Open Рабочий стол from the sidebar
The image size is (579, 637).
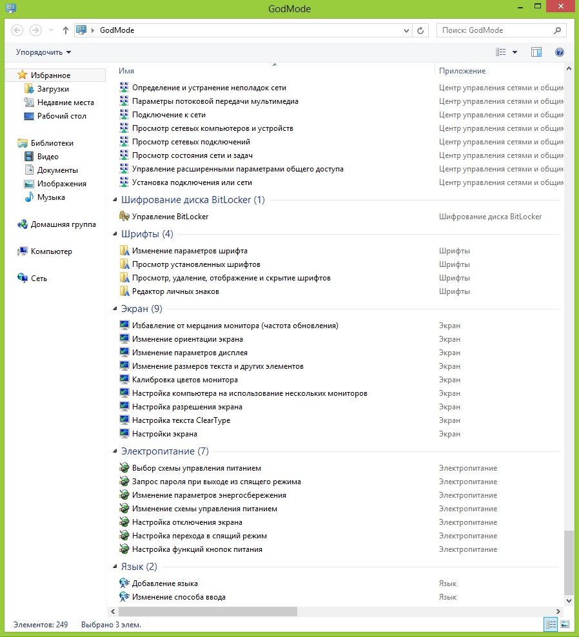(62, 116)
